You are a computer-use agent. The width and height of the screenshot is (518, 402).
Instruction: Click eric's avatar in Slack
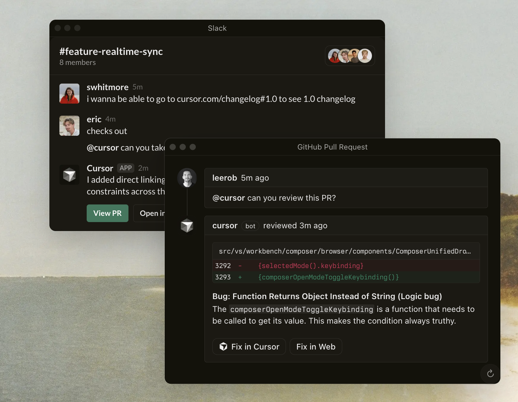(x=69, y=126)
